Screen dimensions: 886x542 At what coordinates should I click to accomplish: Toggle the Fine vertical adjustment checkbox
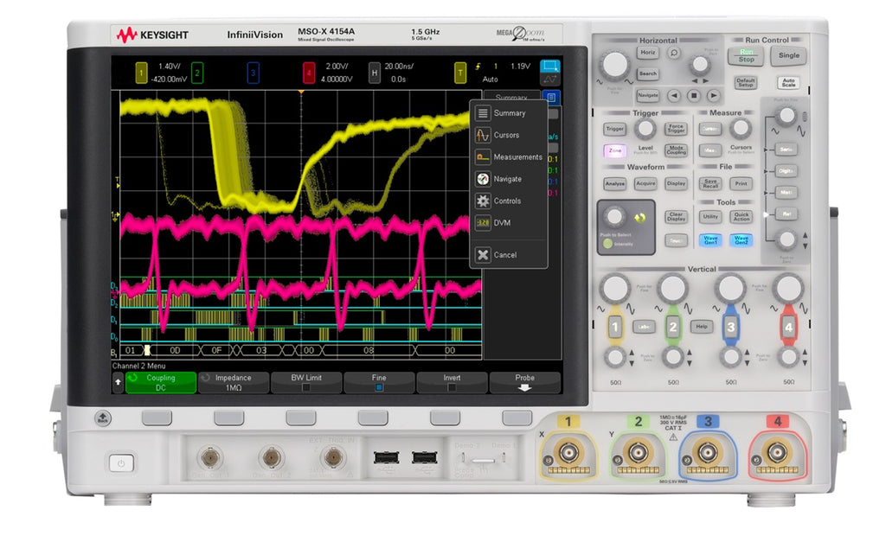click(x=379, y=388)
